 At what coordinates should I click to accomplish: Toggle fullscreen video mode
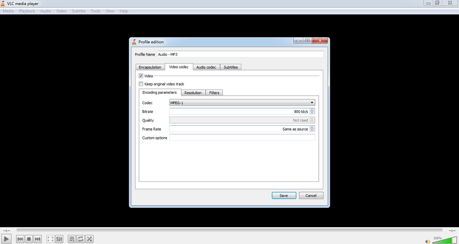(50, 239)
